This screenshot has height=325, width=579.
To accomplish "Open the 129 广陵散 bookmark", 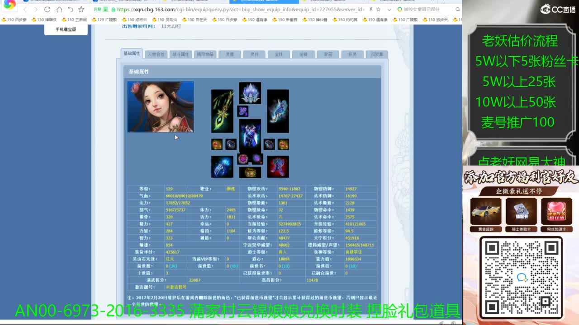I will coord(104,20).
